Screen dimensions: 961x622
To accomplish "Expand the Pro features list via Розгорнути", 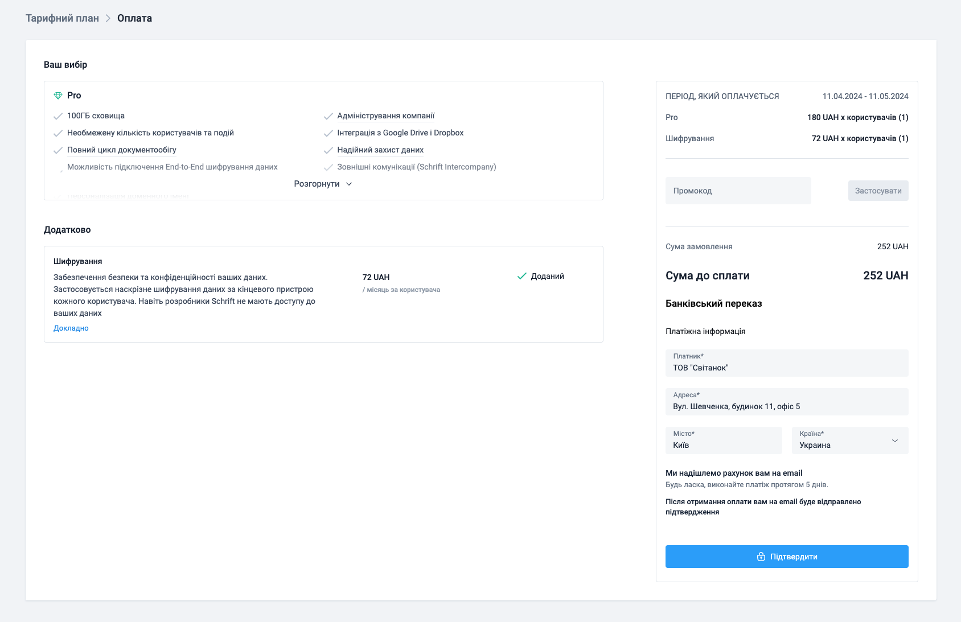I will coord(323,184).
